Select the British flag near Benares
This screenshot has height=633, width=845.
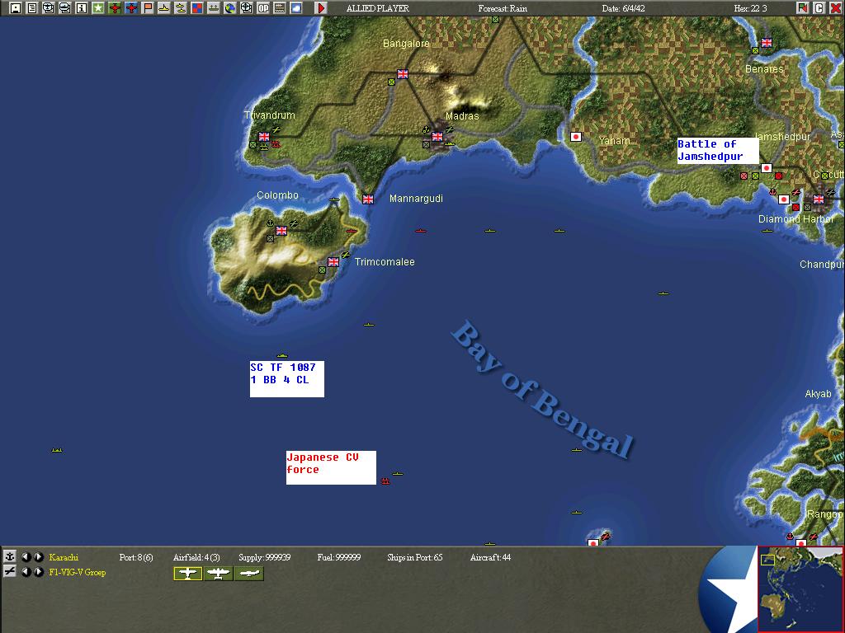767,43
